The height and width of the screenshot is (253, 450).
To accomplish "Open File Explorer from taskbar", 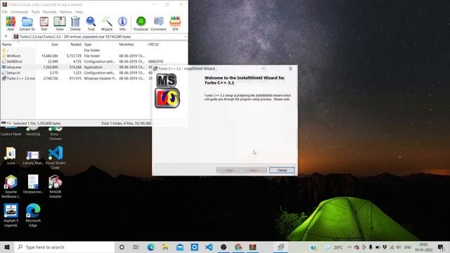I will (165, 247).
